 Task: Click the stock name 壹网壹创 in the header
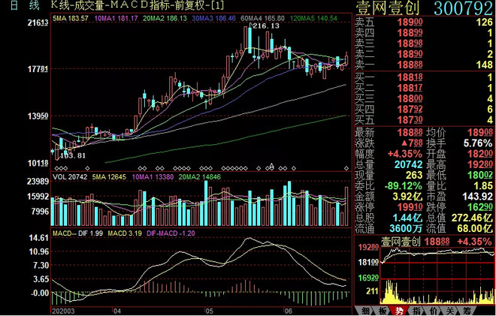(x=388, y=8)
